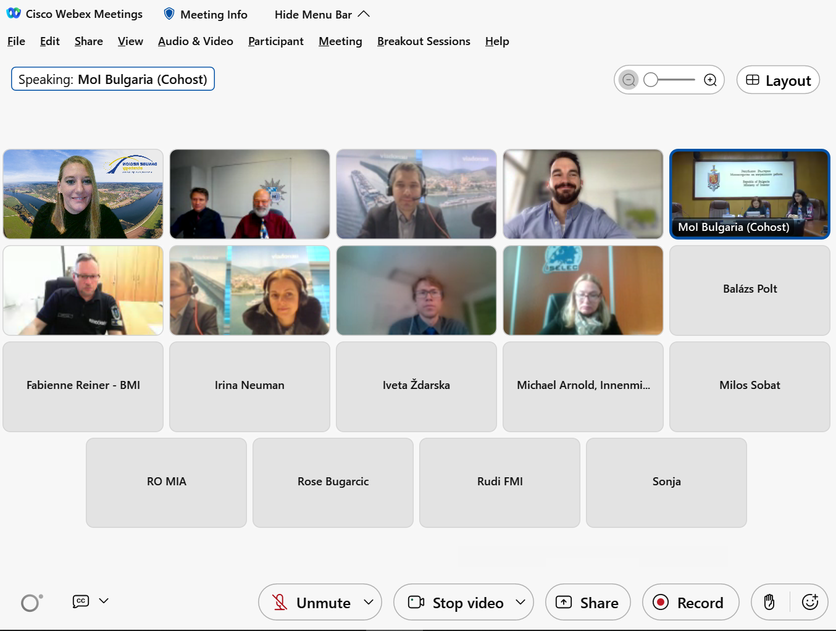
Task: Click the zoom in magnifier icon
Action: [x=710, y=80]
